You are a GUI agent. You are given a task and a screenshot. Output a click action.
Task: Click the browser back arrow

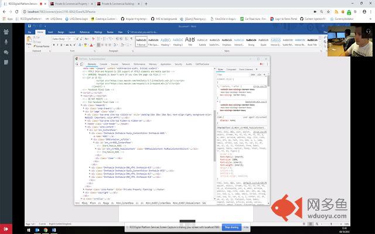pos(4,12)
